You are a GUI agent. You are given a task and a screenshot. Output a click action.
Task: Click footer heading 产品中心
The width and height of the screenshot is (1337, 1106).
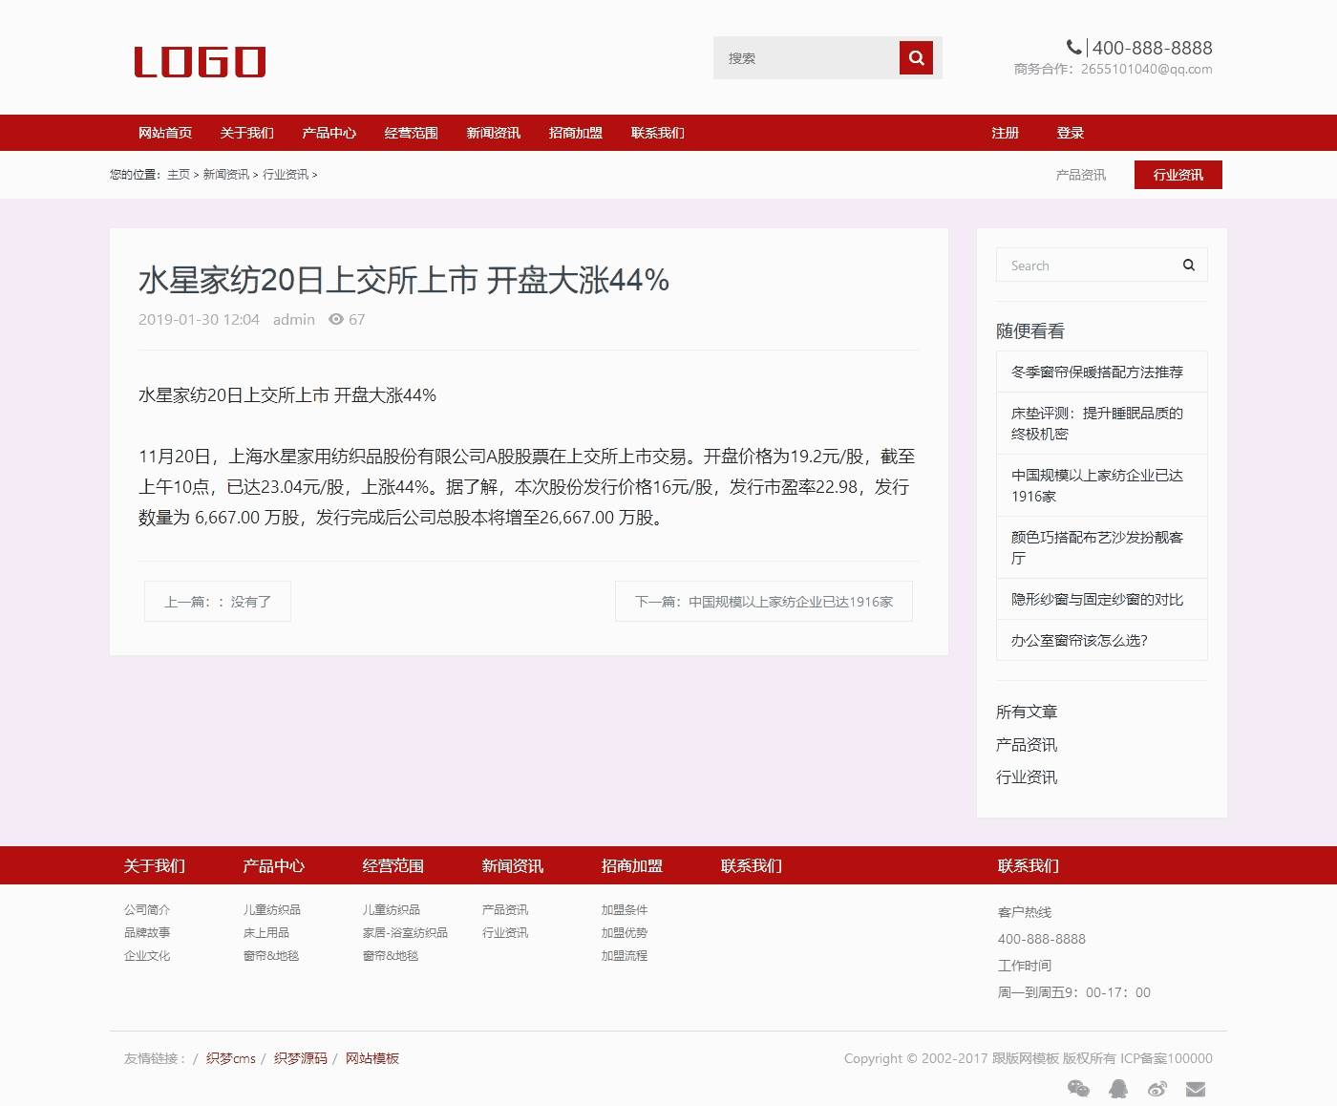(x=274, y=865)
